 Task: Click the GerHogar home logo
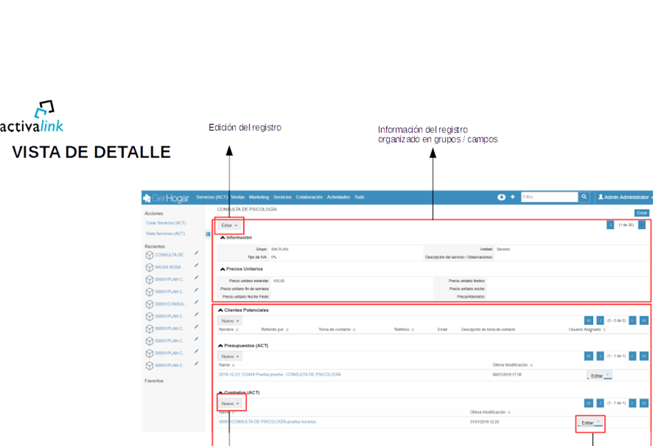(x=166, y=198)
